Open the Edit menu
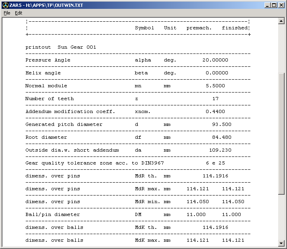This screenshot has height=249, width=287. pos(19,13)
